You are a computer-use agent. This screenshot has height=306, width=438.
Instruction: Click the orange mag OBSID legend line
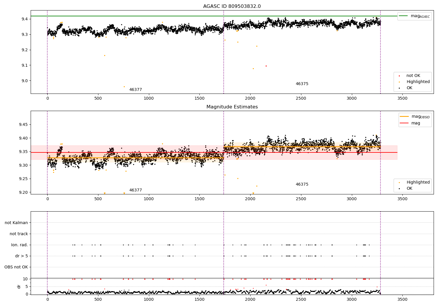404,117
